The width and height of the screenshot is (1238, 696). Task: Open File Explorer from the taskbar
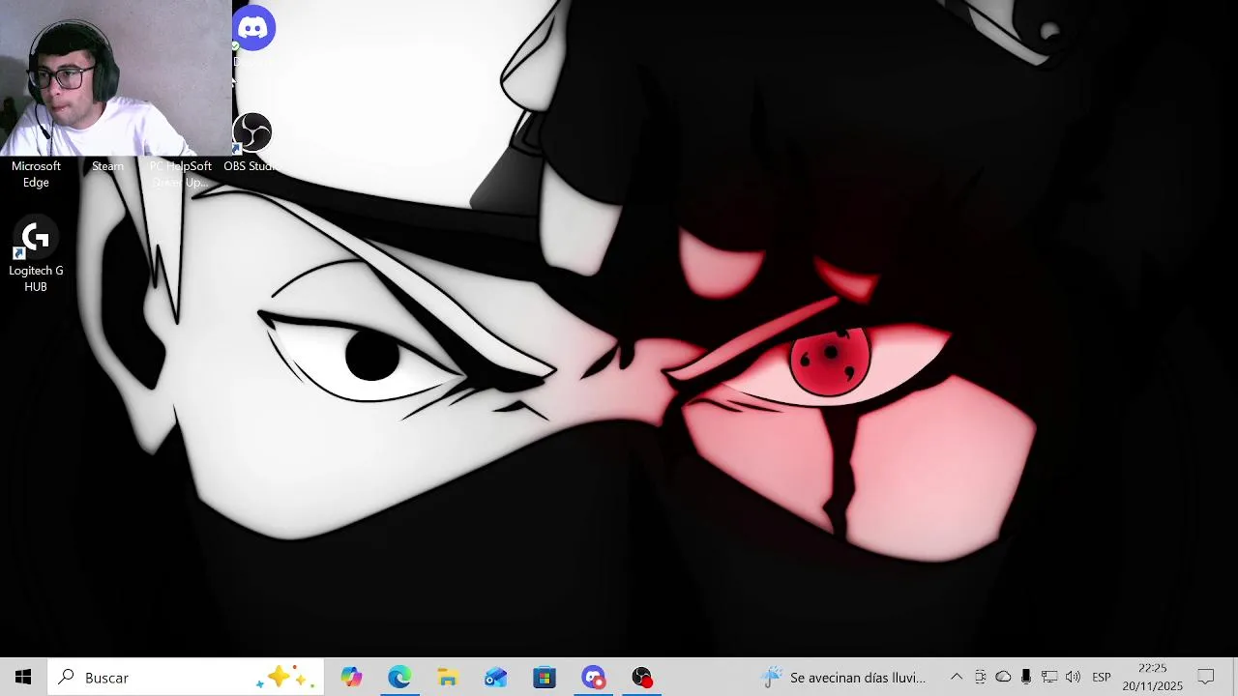coord(448,678)
